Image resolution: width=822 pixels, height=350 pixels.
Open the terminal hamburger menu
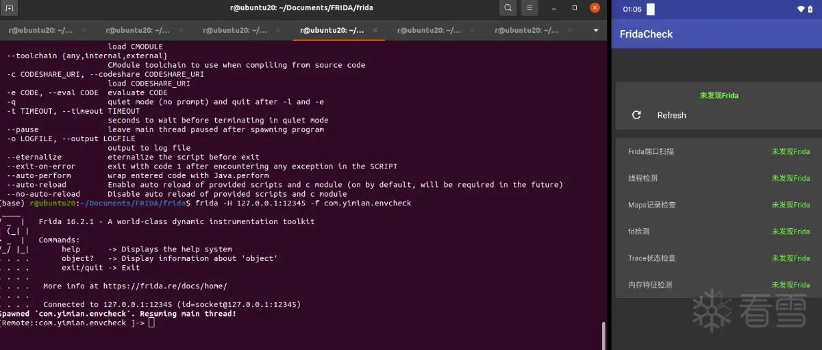(x=530, y=8)
